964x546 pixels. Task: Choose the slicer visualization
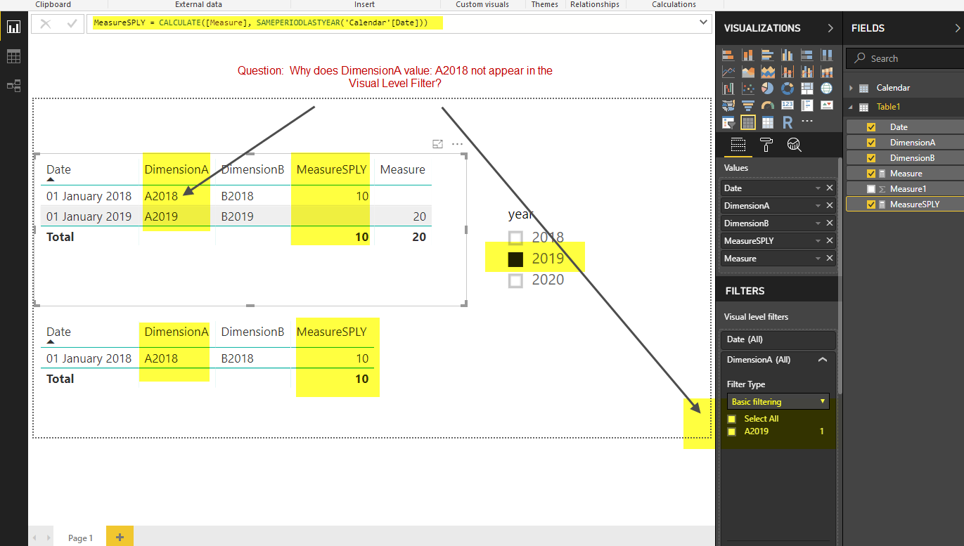tap(728, 122)
